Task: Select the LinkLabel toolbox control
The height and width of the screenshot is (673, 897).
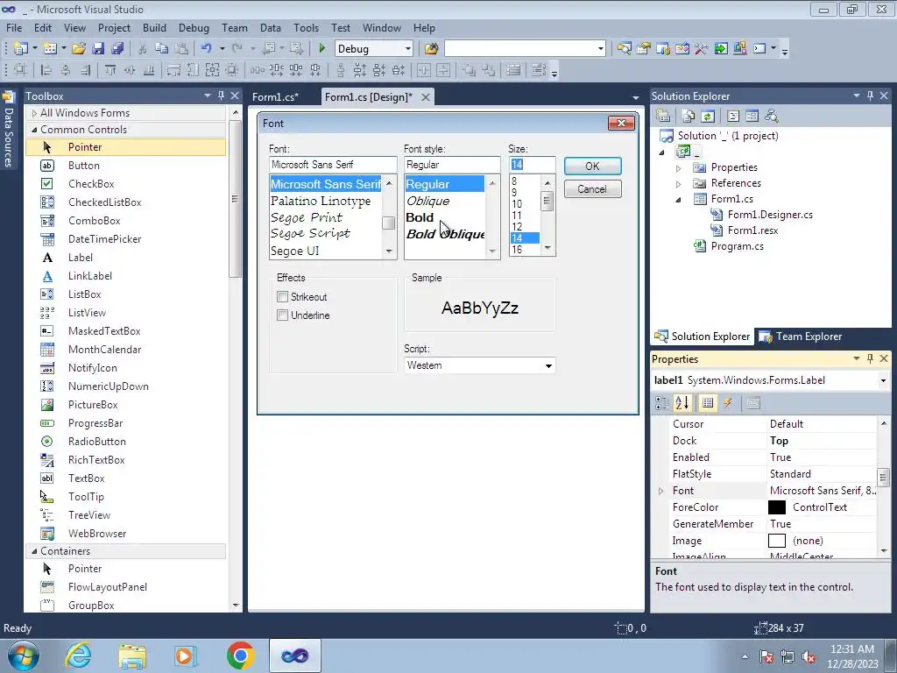Action: click(90, 276)
